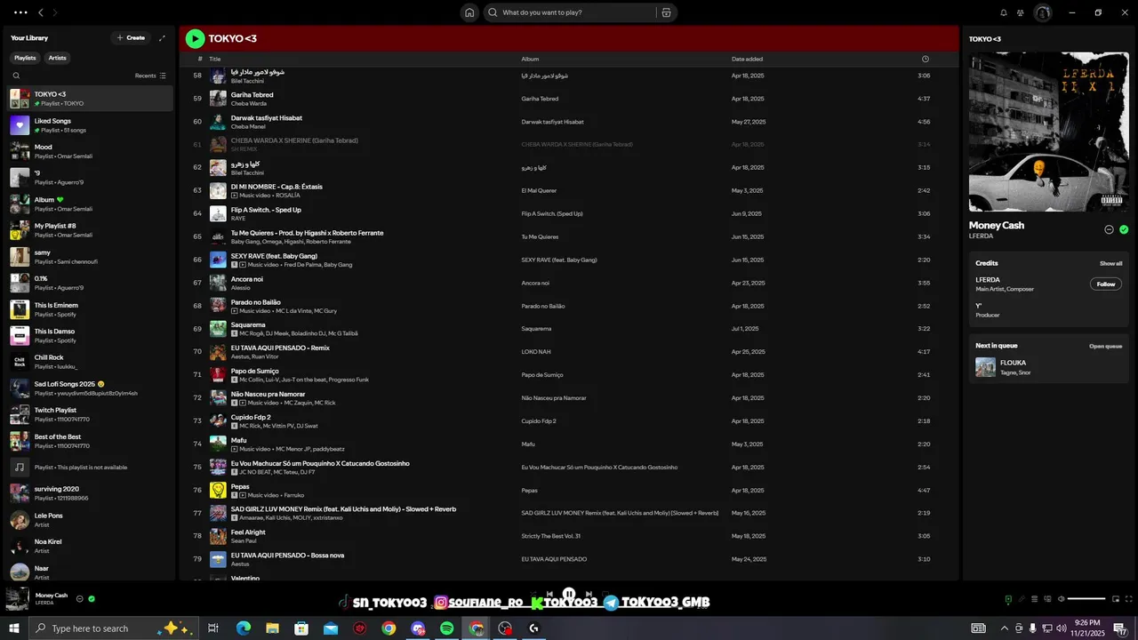The width and height of the screenshot is (1138, 640).
Task: Open the queue icon in player bar
Action: point(1035,599)
